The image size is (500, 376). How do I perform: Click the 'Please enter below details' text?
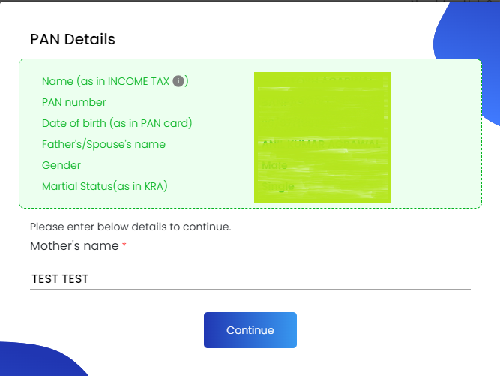(130, 227)
